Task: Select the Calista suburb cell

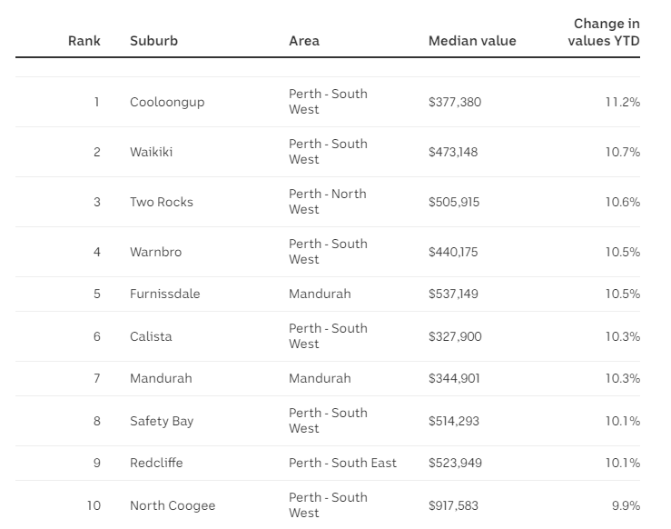Action: 151,336
